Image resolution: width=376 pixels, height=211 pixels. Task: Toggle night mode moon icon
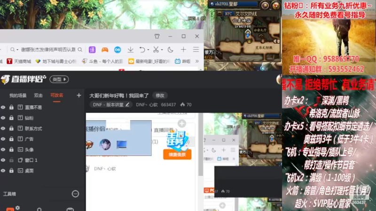170,50
